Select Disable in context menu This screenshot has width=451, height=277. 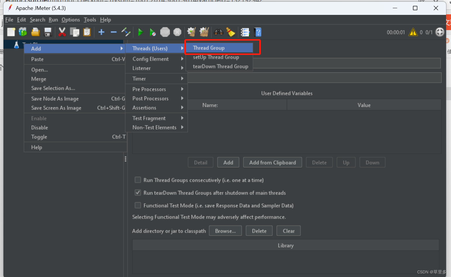pyautogui.click(x=75, y=127)
